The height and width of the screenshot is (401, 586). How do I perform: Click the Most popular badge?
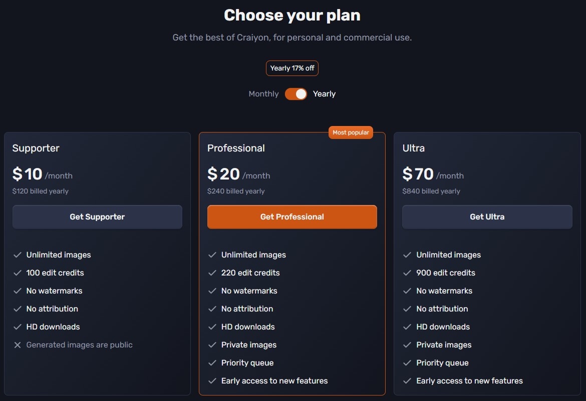[351, 132]
